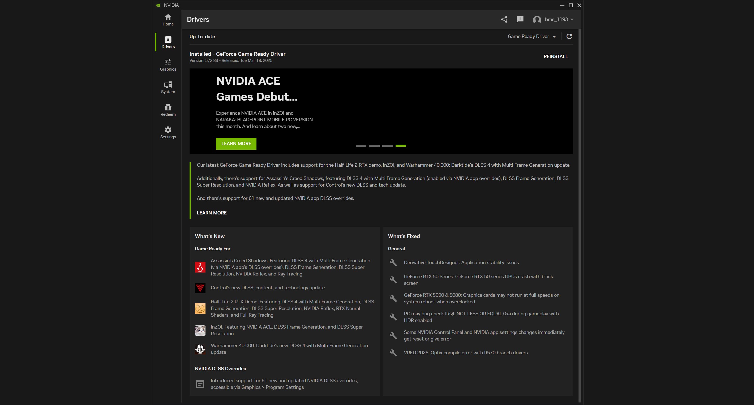Click the inZOI cat game icon
Image resolution: width=754 pixels, height=405 pixels.
click(x=200, y=330)
